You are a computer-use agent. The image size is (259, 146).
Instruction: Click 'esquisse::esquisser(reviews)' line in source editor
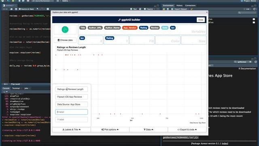coord(25,53)
